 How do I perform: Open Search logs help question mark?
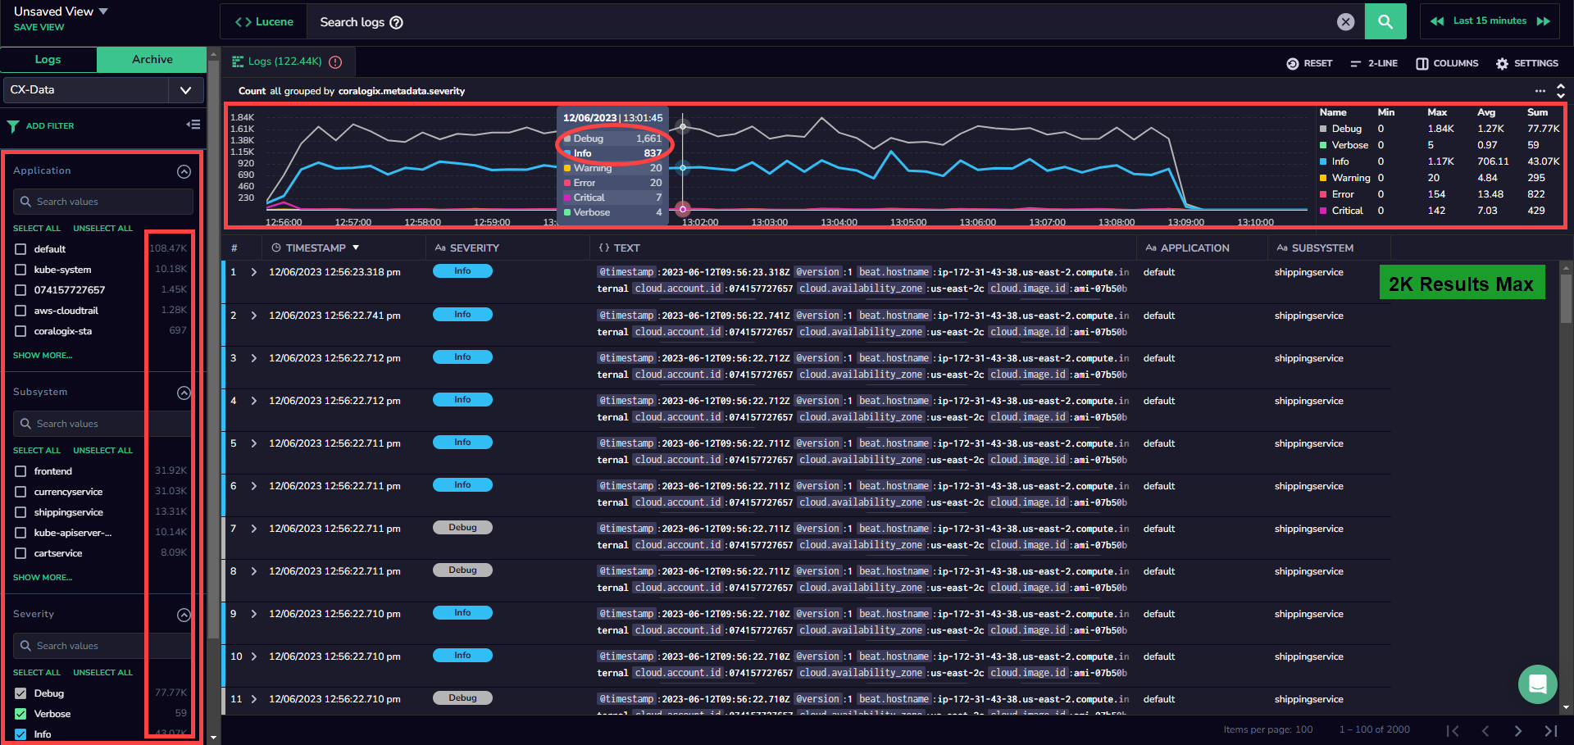pos(396,22)
